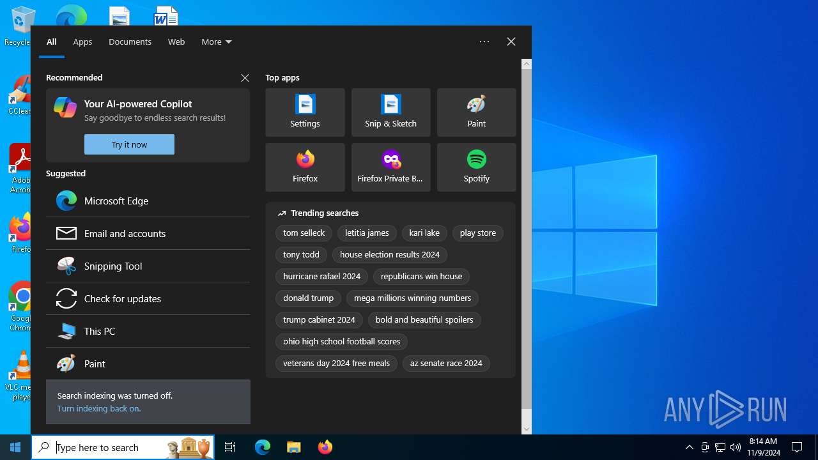The height and width of the screenshot is (460, 818).
Task: Click scrollbar up arrow in search panel
Action: click(527, 64)
